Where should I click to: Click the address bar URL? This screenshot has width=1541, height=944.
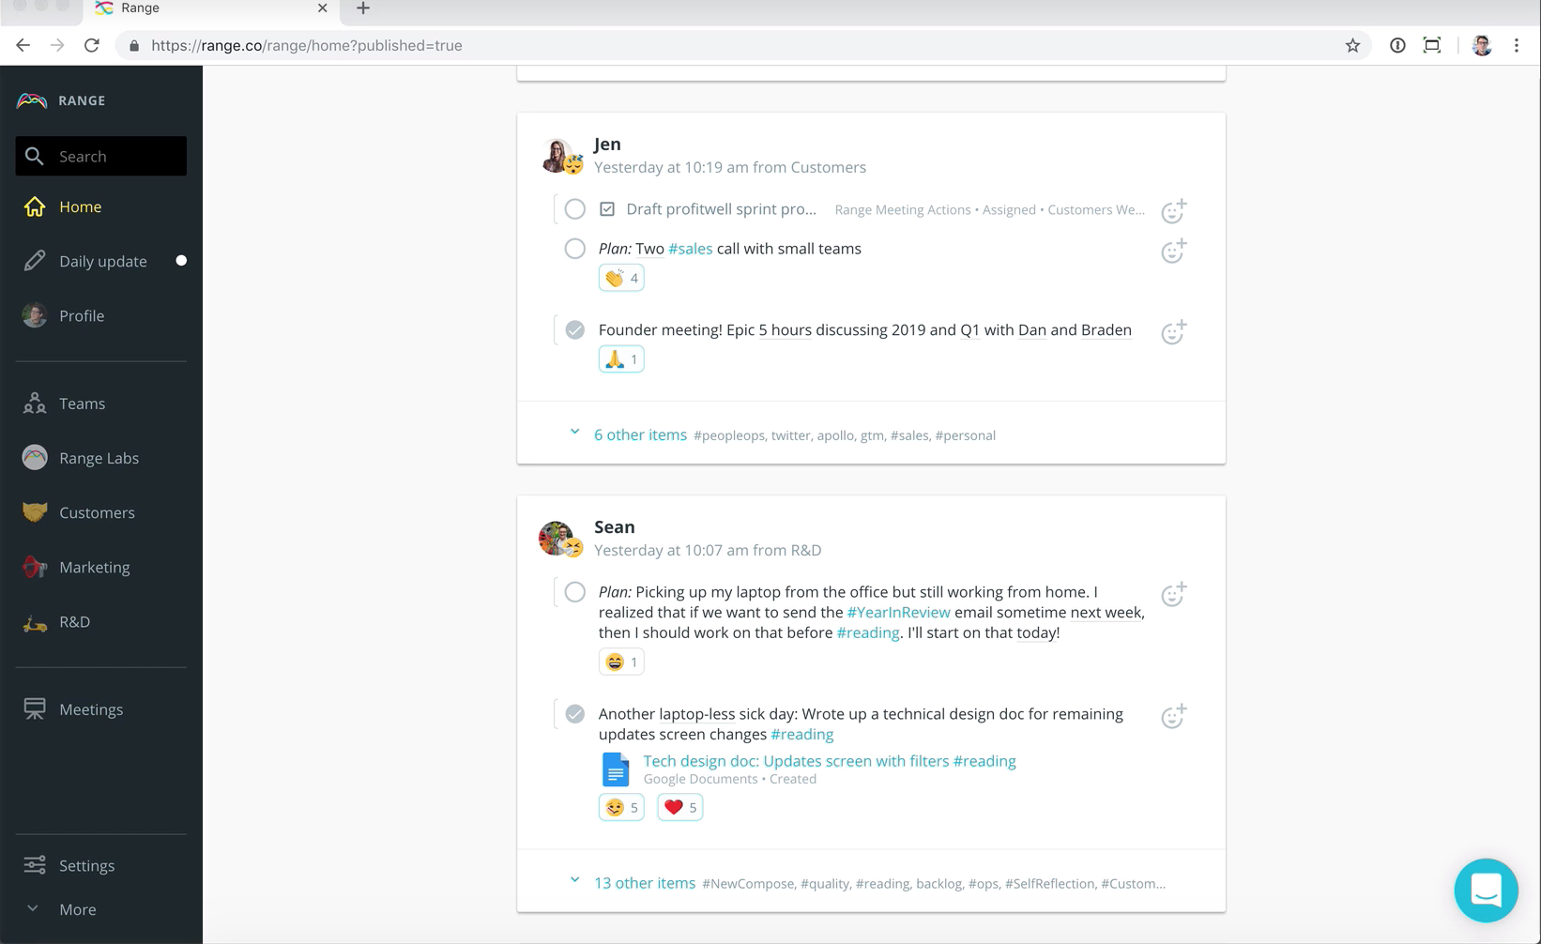pyautogui.click(x=306, y=45)
